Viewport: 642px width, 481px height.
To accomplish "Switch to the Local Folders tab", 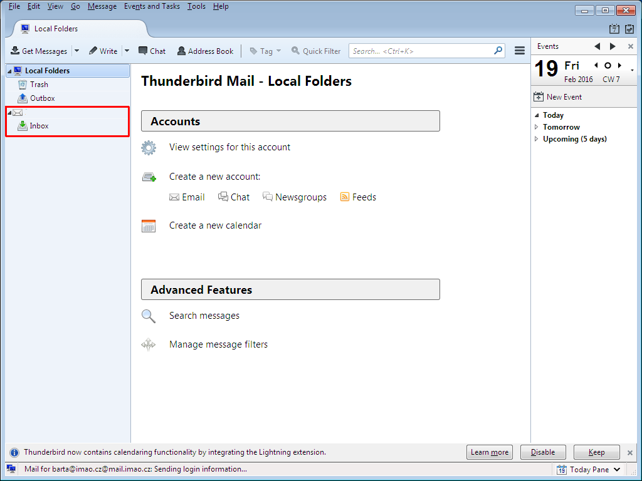I will tap(80, 29).
